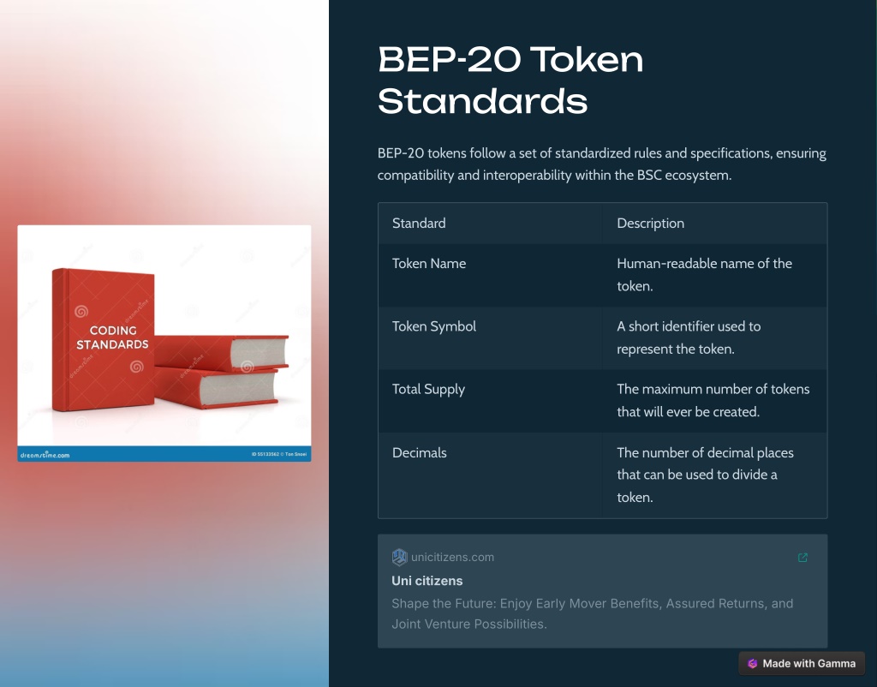
Task: Open the Made with Gamma badge
Action: point(802,664)
